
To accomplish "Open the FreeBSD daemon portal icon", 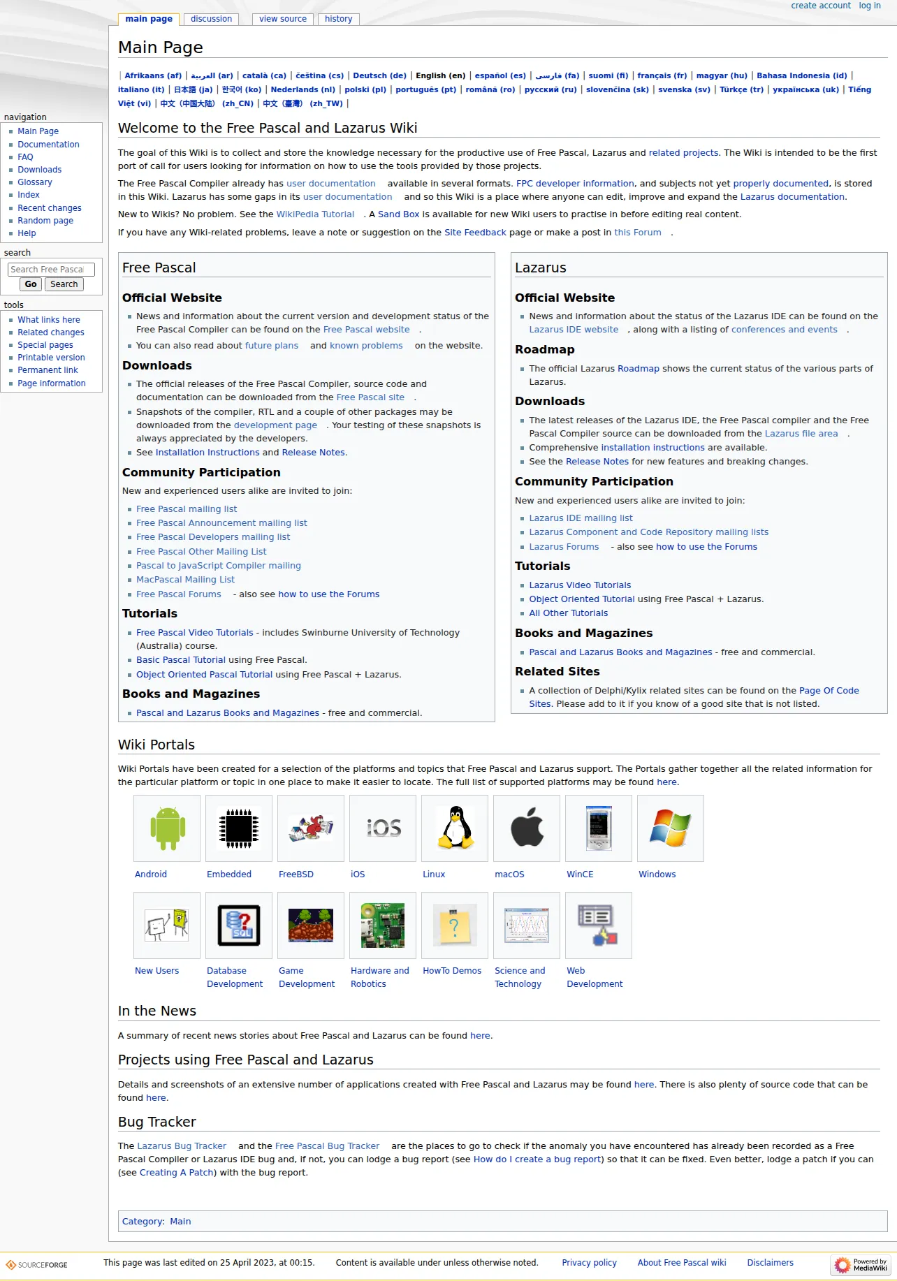I will 311,828.
